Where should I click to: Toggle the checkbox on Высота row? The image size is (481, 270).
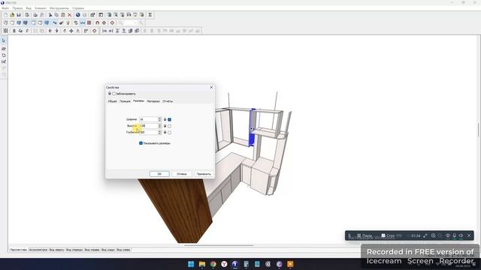[170, 126]
